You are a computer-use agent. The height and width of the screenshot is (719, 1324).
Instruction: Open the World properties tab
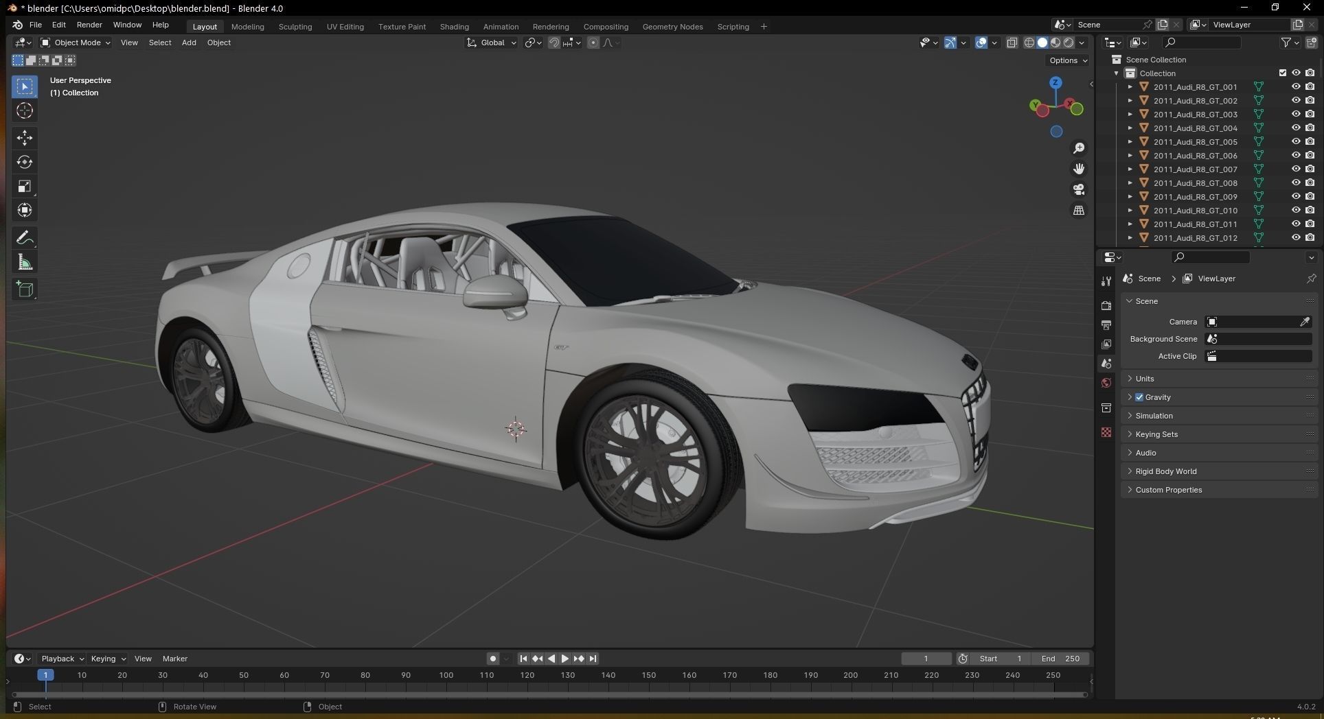(x=1106, y=383)
